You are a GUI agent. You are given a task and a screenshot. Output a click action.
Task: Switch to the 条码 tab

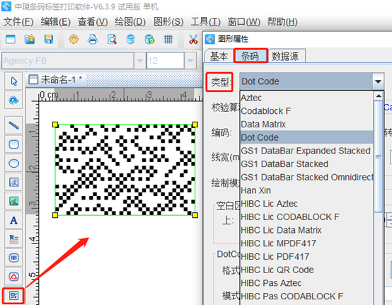[x=250, y=56]
